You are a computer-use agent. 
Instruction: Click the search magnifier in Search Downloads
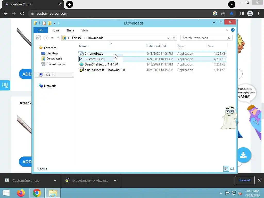pos(229,38)
